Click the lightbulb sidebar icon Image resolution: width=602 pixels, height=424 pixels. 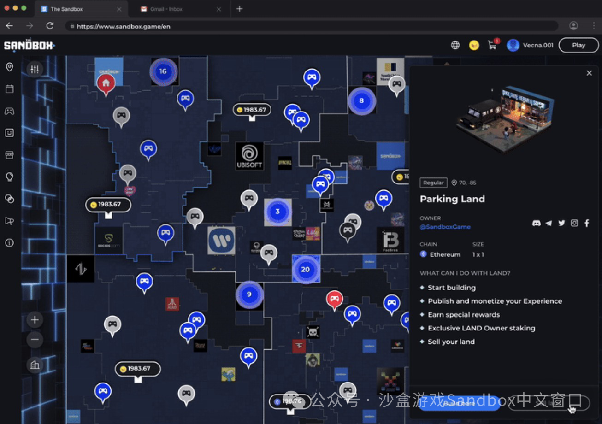tap(9, 177)
